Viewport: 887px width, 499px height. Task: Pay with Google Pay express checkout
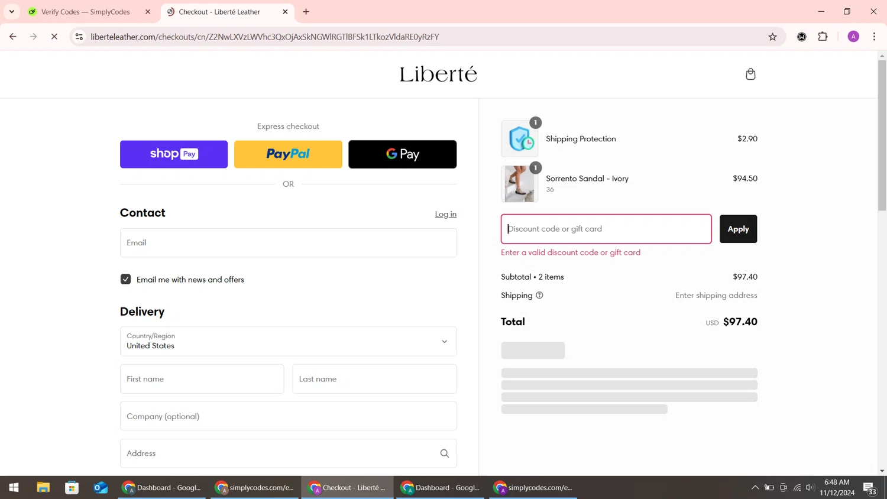coord(402,154)
